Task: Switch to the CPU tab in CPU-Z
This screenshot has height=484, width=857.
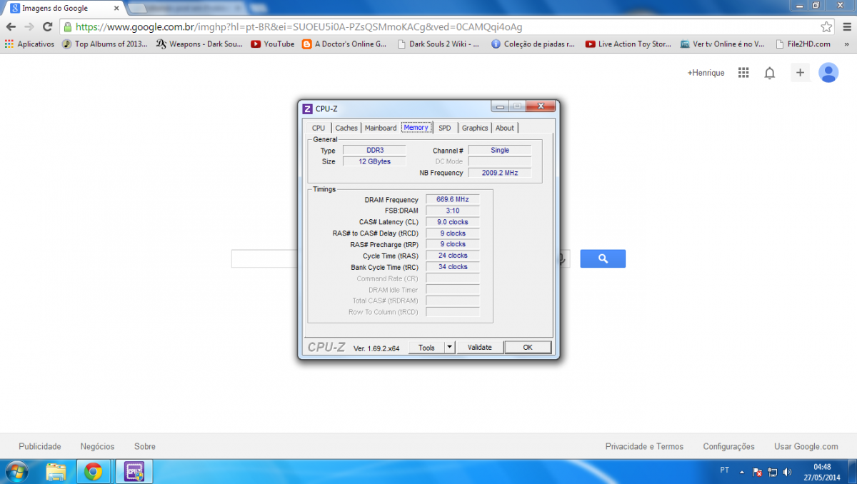Action: 319,128
